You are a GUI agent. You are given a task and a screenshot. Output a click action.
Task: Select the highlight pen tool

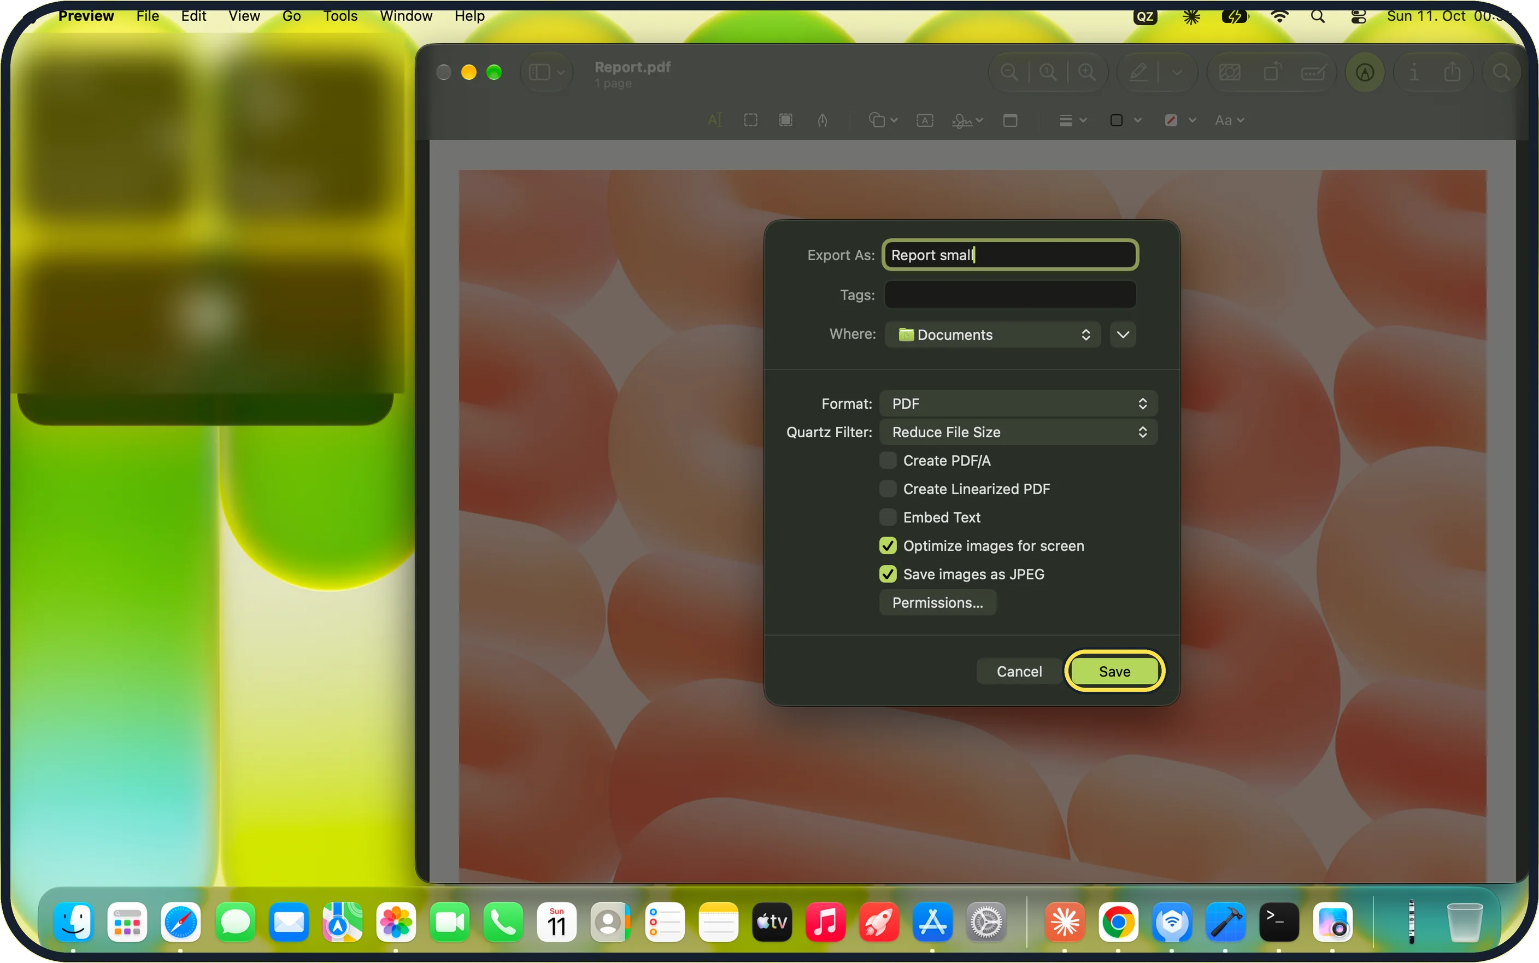coord(1138,72)
